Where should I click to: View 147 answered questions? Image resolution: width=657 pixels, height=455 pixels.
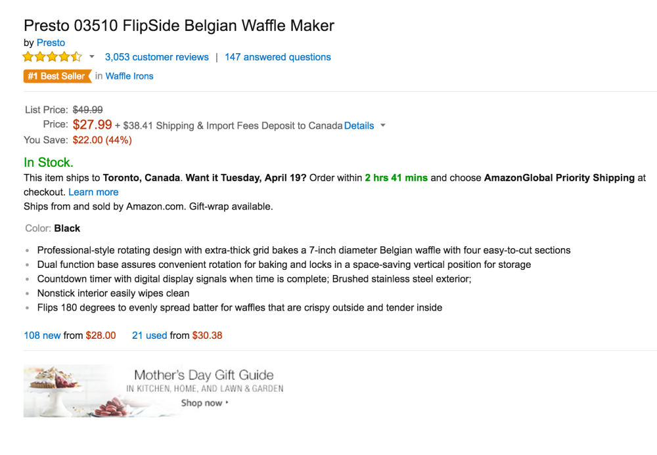pyautogui.click(x=277, y=57)
